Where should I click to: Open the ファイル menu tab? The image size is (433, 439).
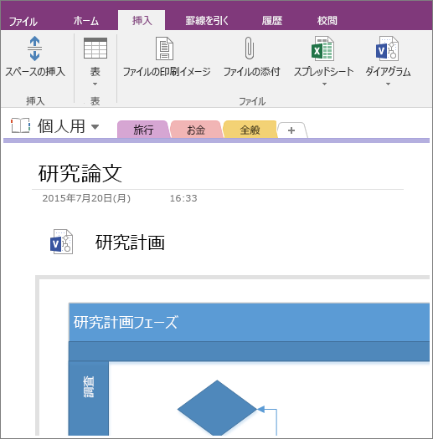pos(23,21)
